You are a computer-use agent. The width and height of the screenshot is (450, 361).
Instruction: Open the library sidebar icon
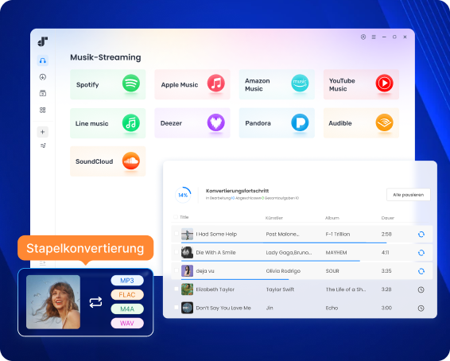tap(43, 93)
